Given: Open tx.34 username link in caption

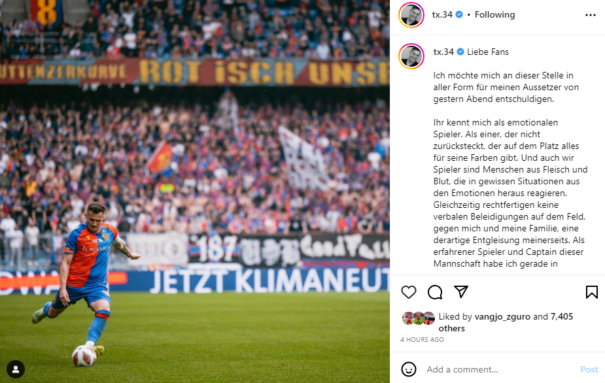Looking at the screenshot, I should [443, 52].
